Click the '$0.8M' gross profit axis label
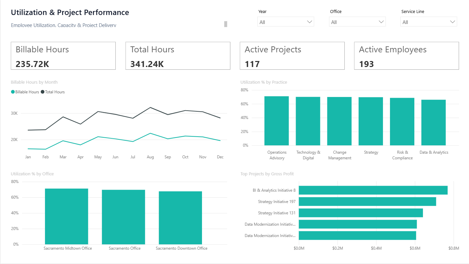The height and width of the screenshot is (264, 469). point(454,248)
